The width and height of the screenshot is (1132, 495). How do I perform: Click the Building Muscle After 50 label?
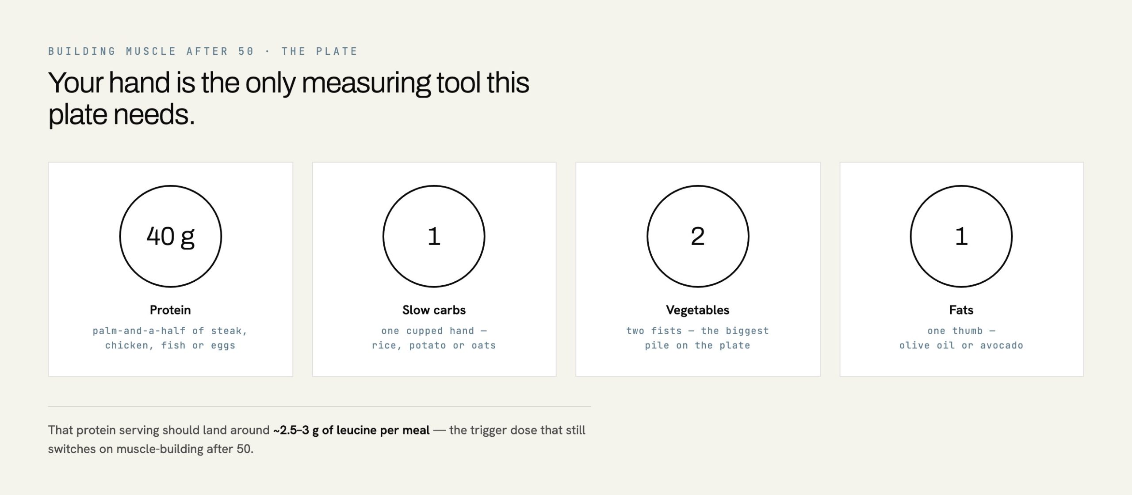tap(151, 51)
